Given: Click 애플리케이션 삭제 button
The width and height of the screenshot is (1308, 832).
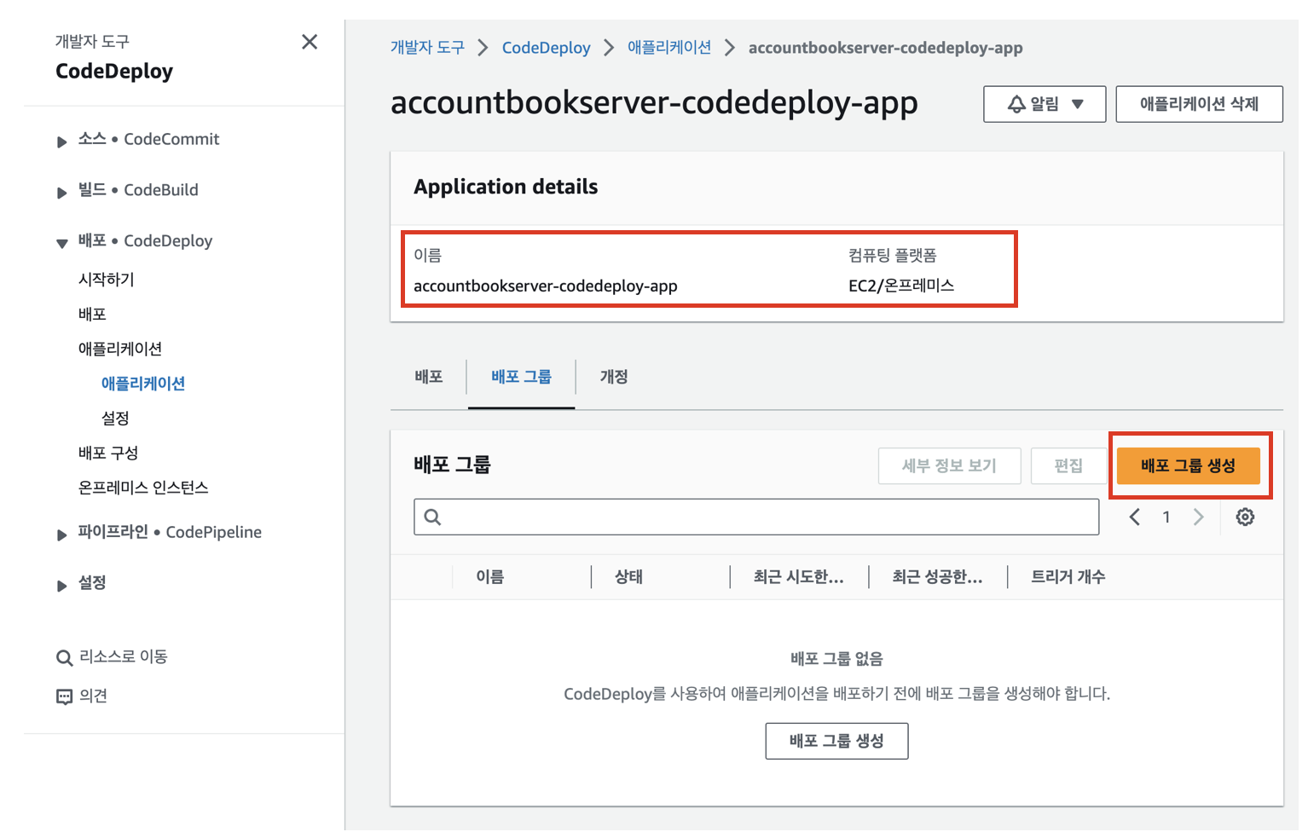Looking at the screenshot, I should 1199,104.
